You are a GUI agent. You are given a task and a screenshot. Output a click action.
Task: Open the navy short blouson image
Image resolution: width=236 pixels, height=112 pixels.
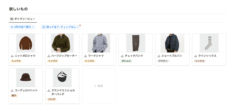click(x=172, y=43)
